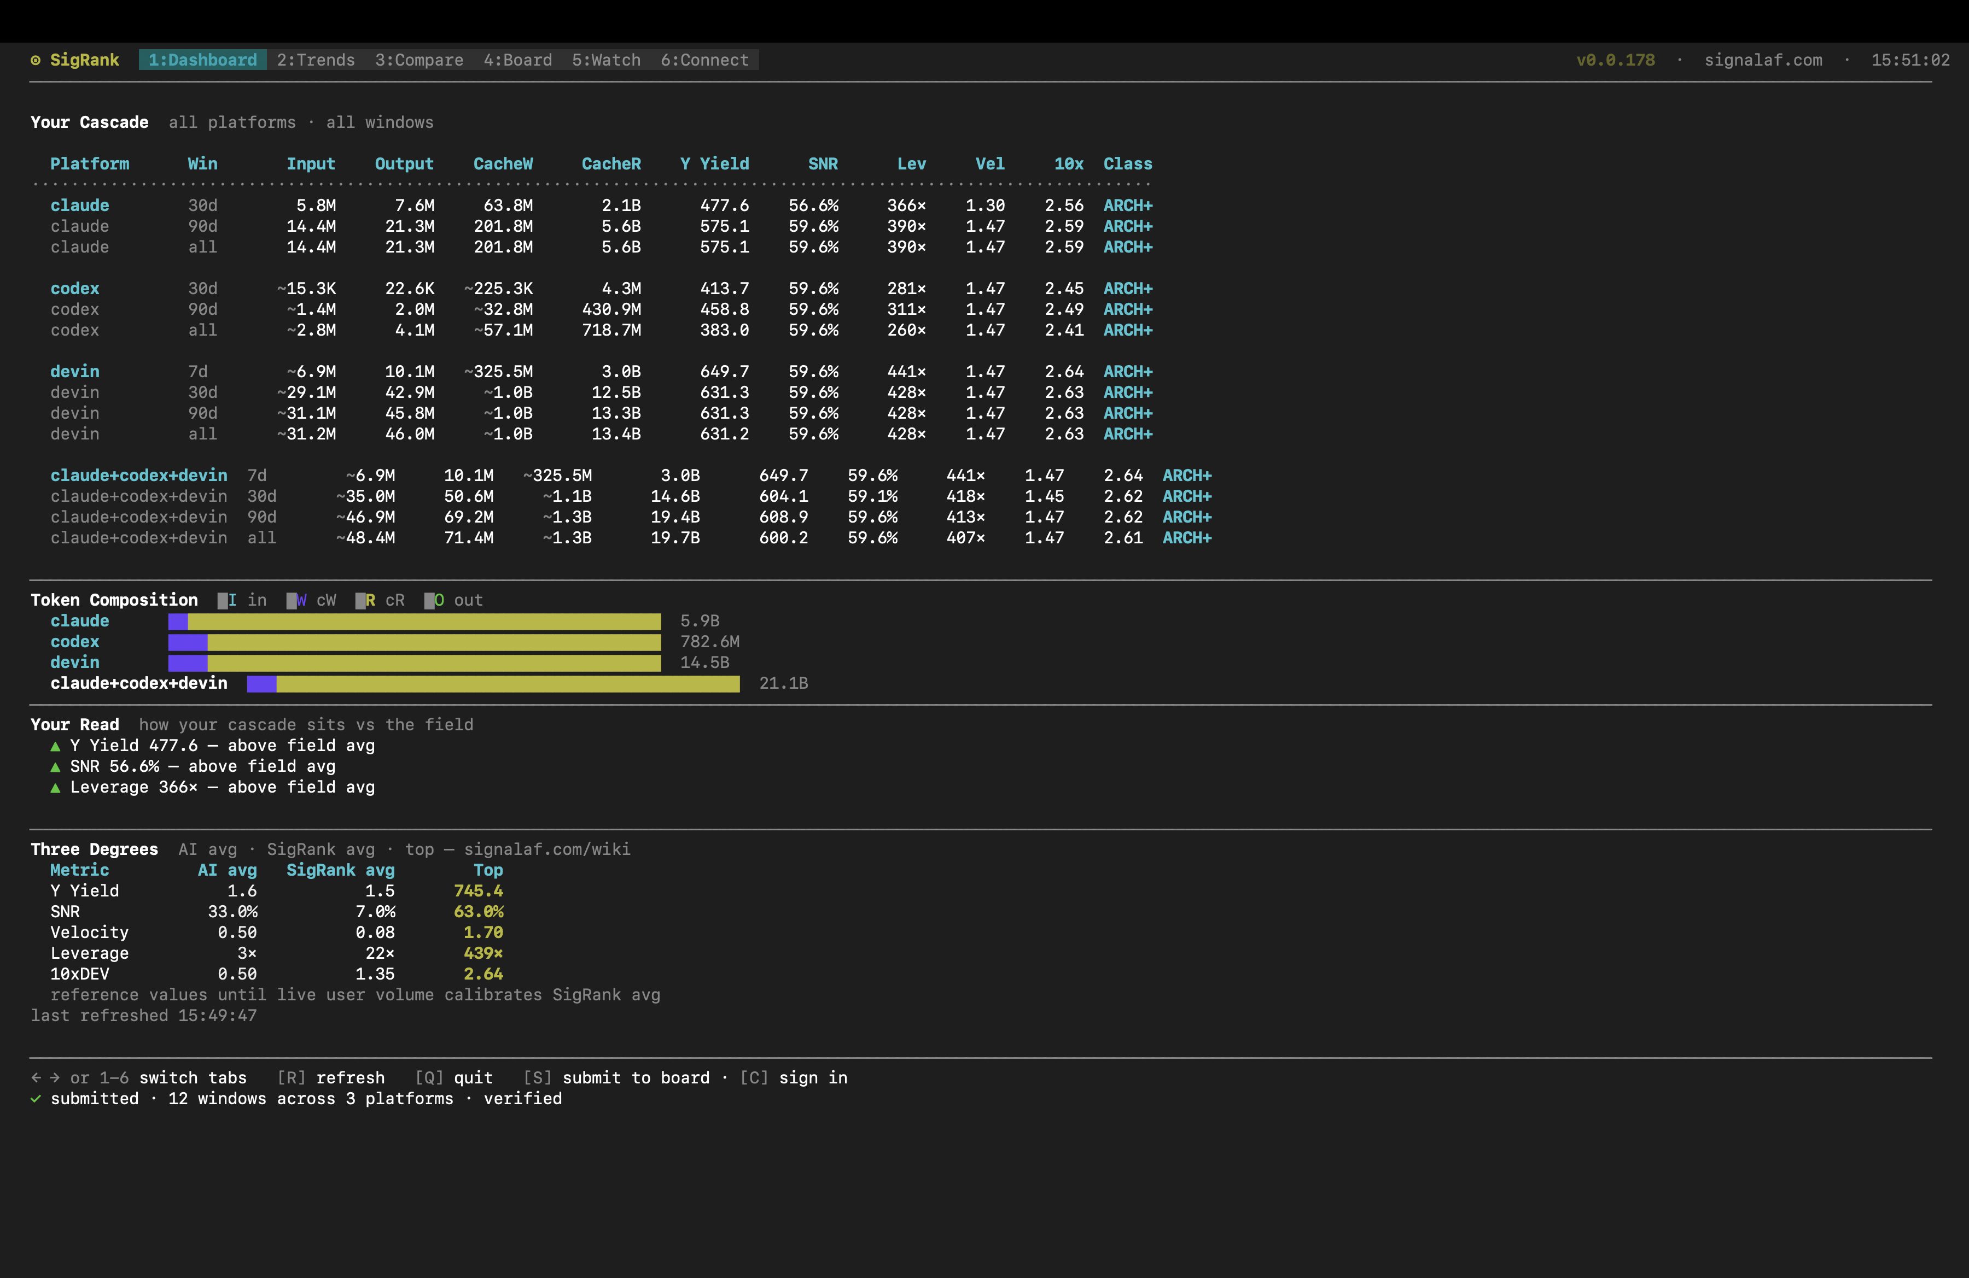Click the 10xDEV metric row label
This screenshot has width=1969, height=1278.
79,975
